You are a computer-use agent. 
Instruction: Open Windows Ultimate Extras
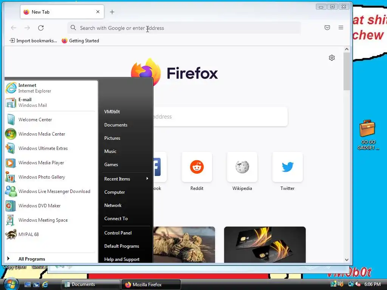pyautogui.click(x=51, y=148)
